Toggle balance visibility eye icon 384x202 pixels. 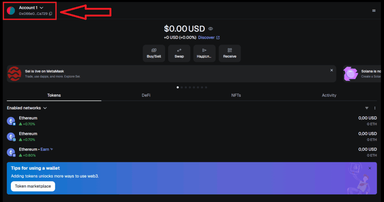tap(211, 28)
